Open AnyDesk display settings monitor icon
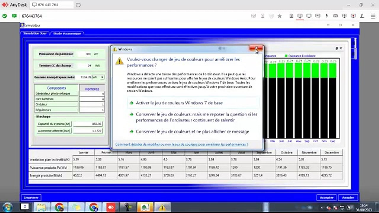 point(309,16)
